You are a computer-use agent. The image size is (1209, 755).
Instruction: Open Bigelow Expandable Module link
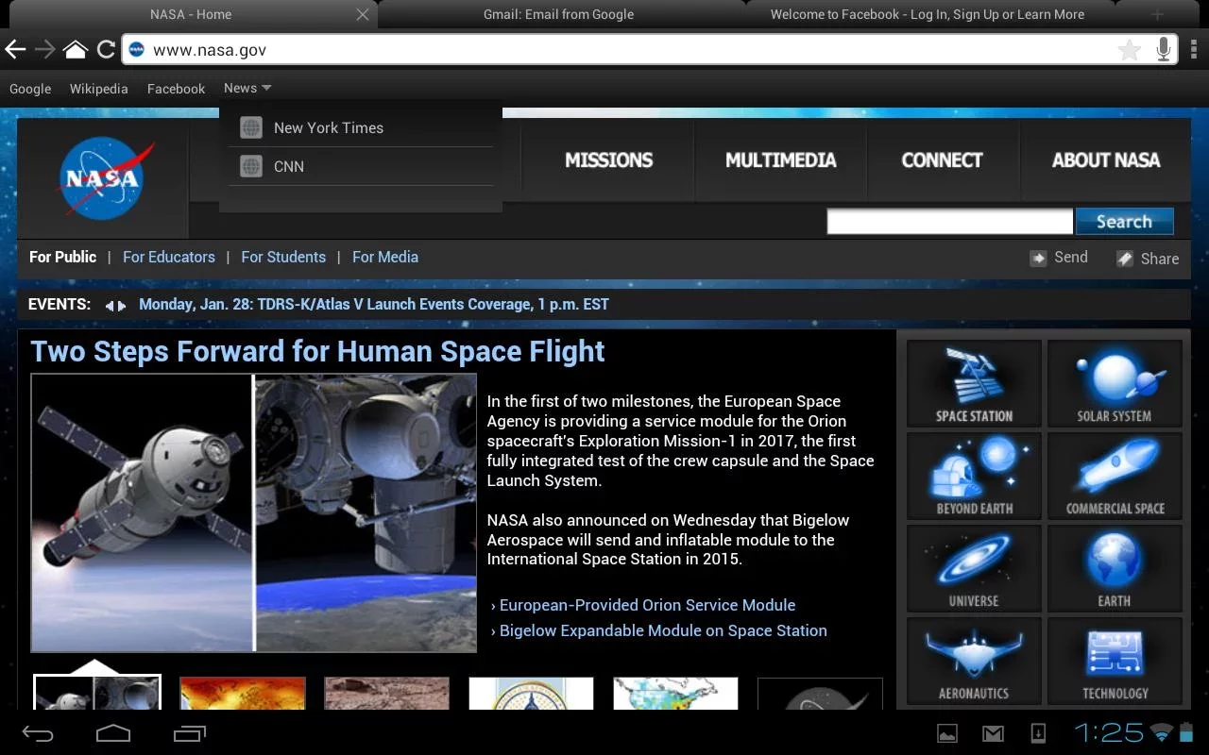pos(663,630)
